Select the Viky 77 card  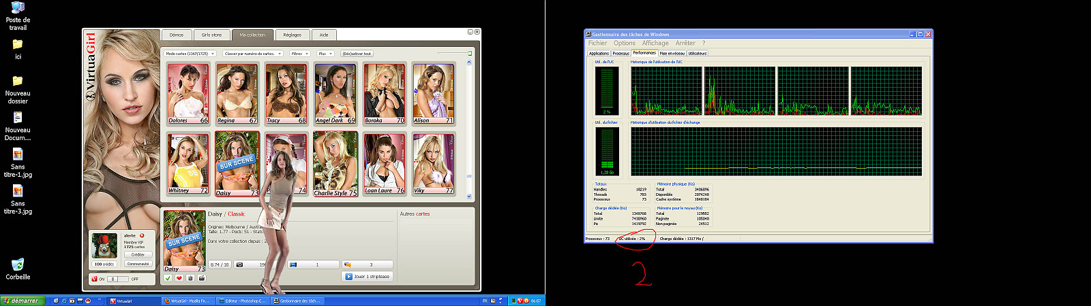tap(433, 164)
